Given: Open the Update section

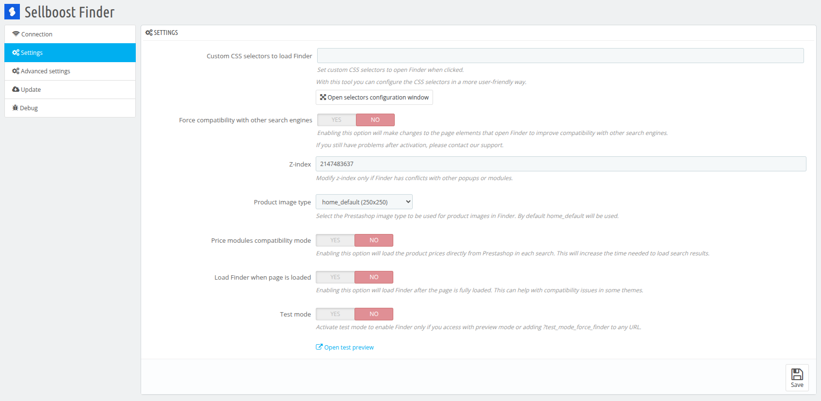Looking at the screenshot, I should 70,89.
